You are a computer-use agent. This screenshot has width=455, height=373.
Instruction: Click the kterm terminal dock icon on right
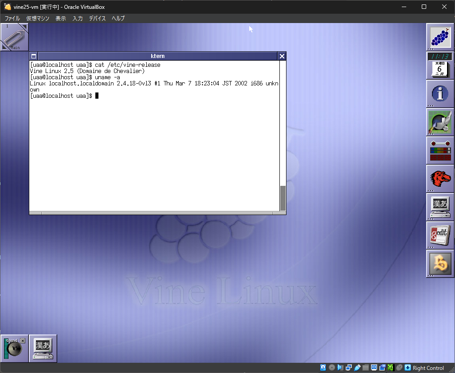440,207
